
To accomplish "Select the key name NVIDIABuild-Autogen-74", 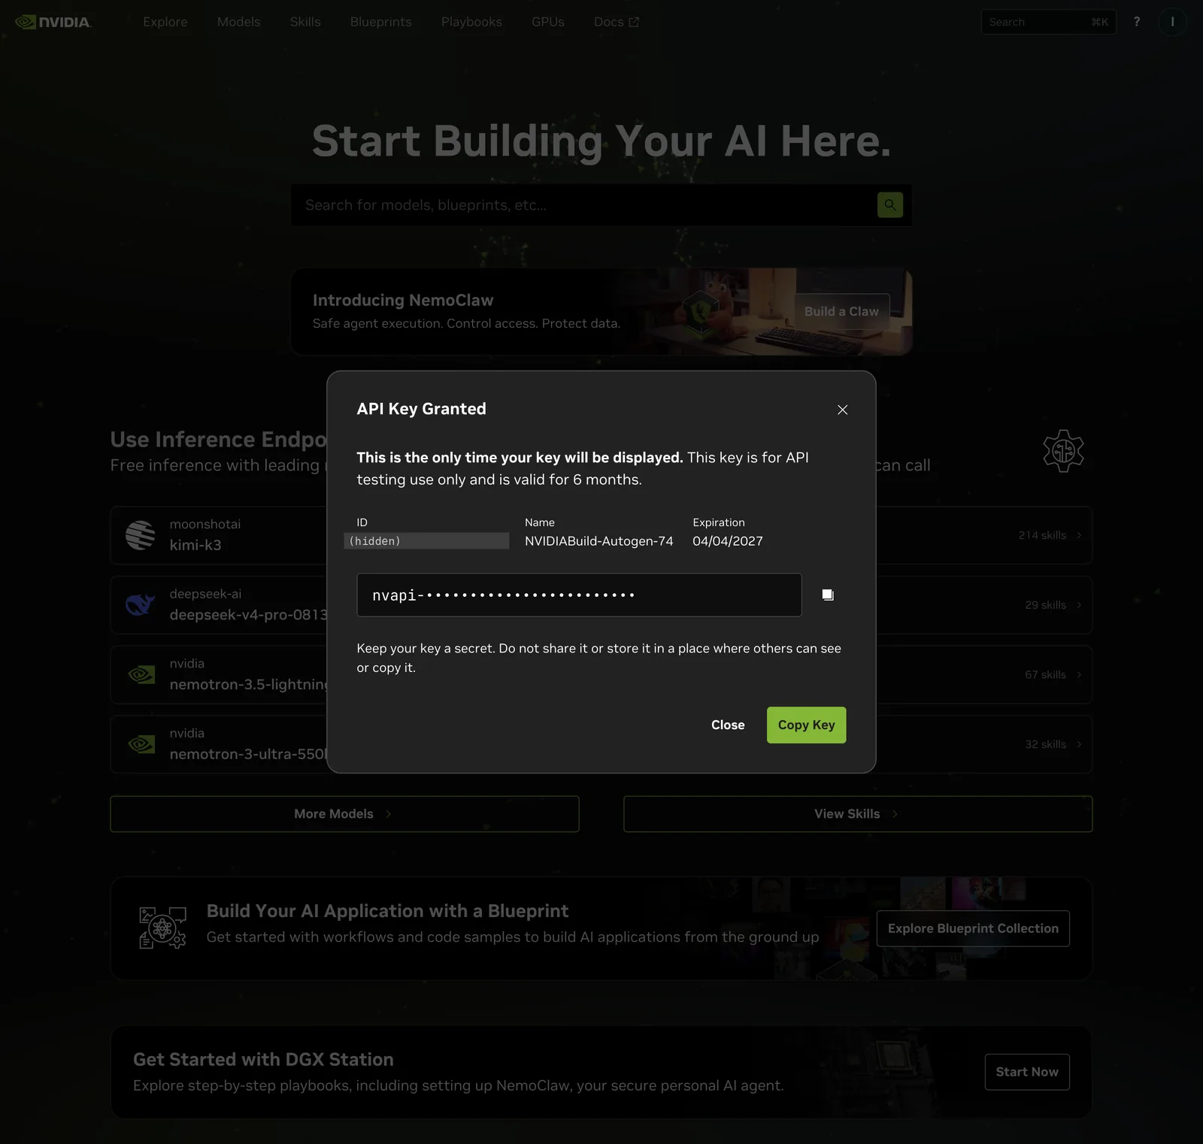I will pos(599,541).
